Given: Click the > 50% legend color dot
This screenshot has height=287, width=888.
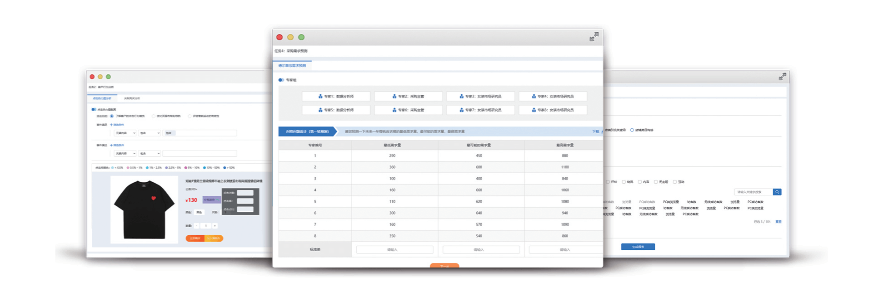Looking at the screenshot, I should [224, 168].
